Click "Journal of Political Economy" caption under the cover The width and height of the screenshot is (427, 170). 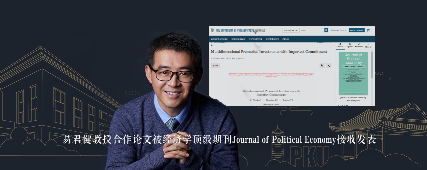click(x=353, y=98)
